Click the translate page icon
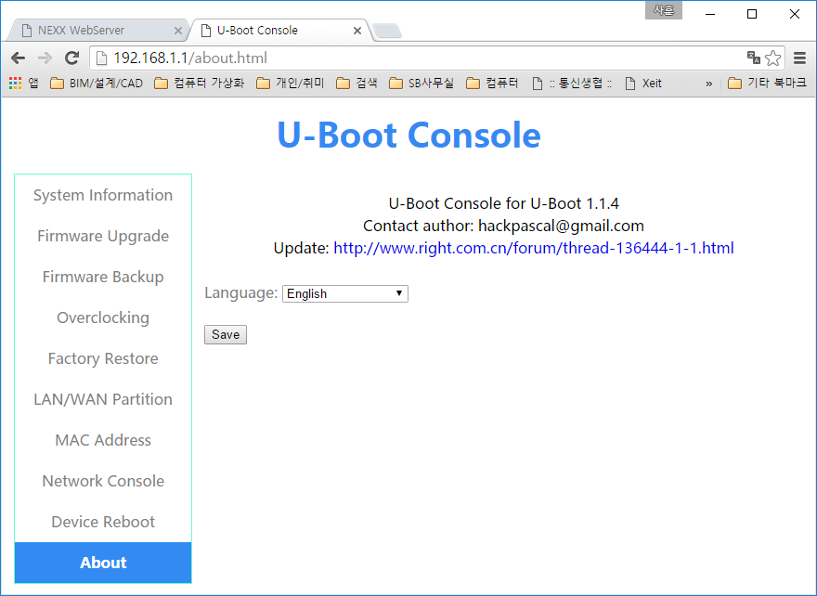Screen dimensions: 817x596 pos(754,58)
